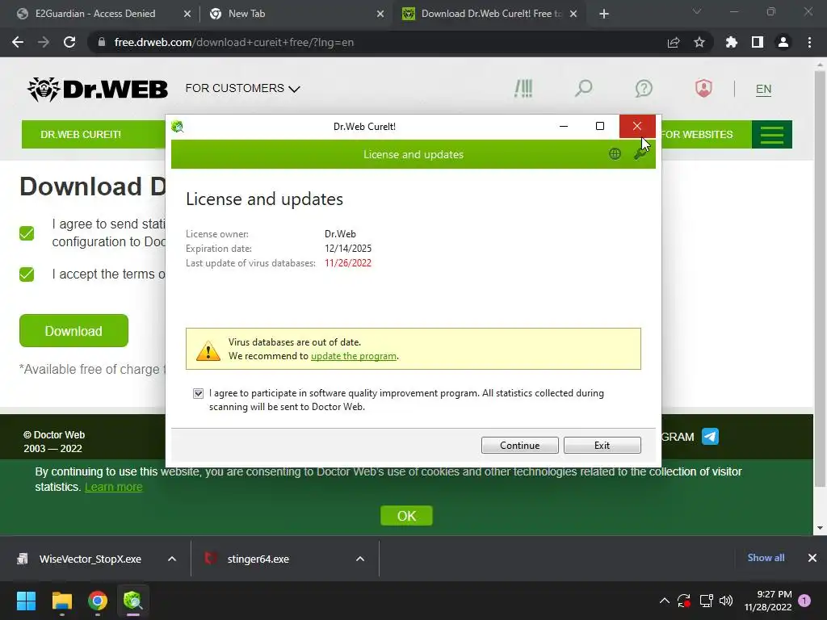Close the downloads bar

point(812,558)
